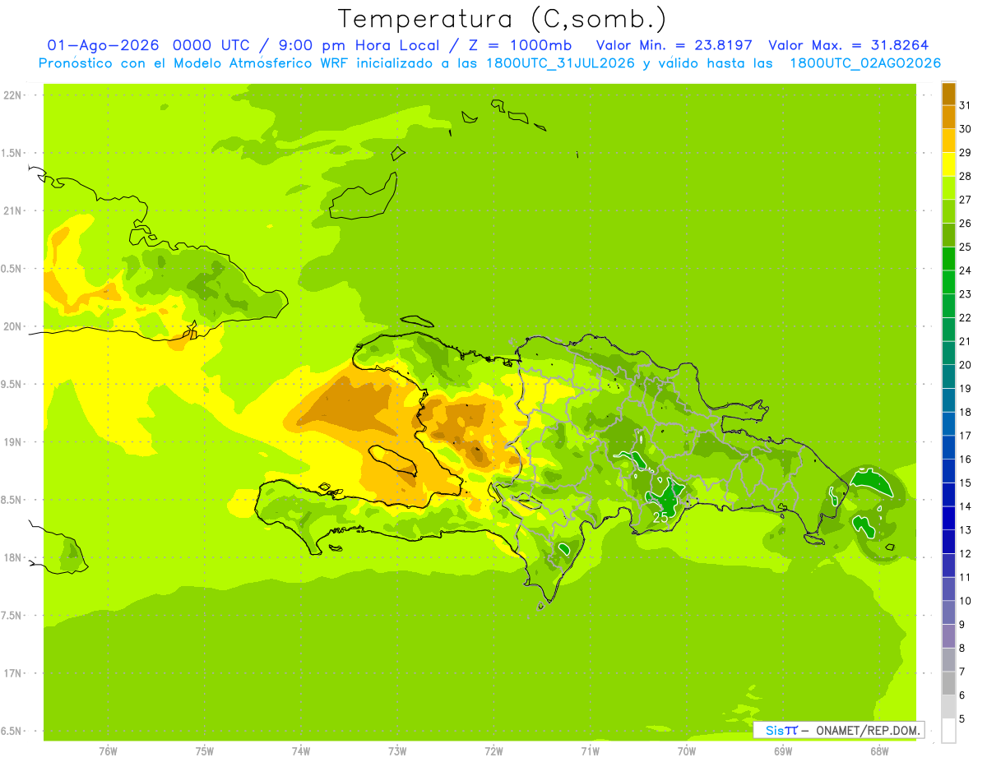This screenshot has height=762, width=987.
Task: Click the "17" value on the color legend
Action: [965, 436]
